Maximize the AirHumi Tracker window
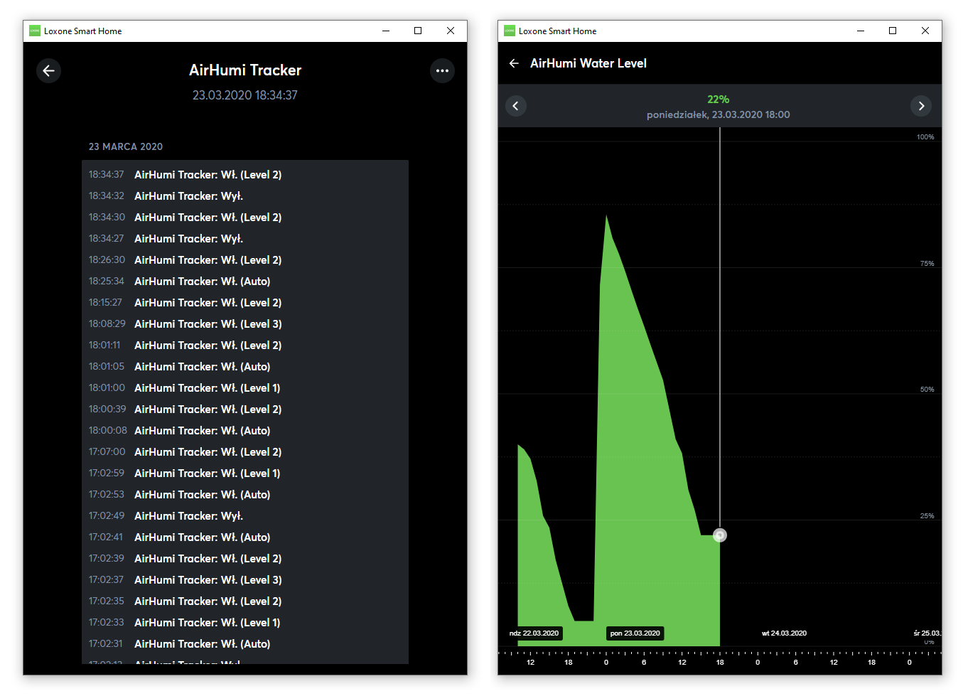This screenshot has width=963, height=696. [x=418, y=31]
